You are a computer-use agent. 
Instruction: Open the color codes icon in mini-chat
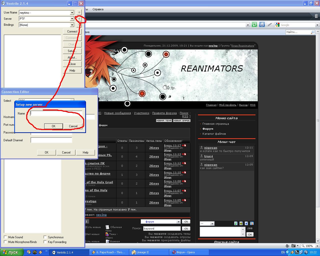coord(252,223)
